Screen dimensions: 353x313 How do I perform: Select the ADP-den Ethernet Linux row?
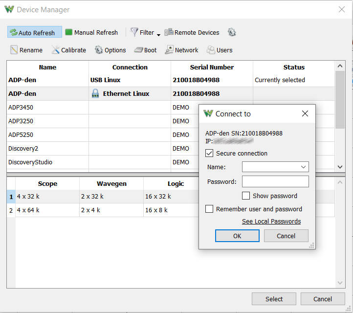pos(171,94)
